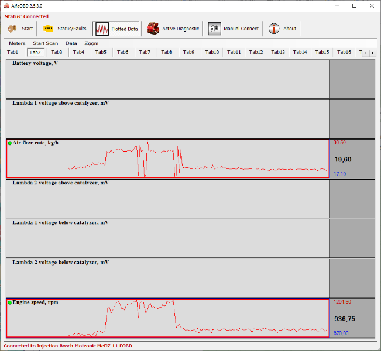This screenshot has width=381, height=351.
Task: Click the Start Scan menu item
Action: click(46, 43)
